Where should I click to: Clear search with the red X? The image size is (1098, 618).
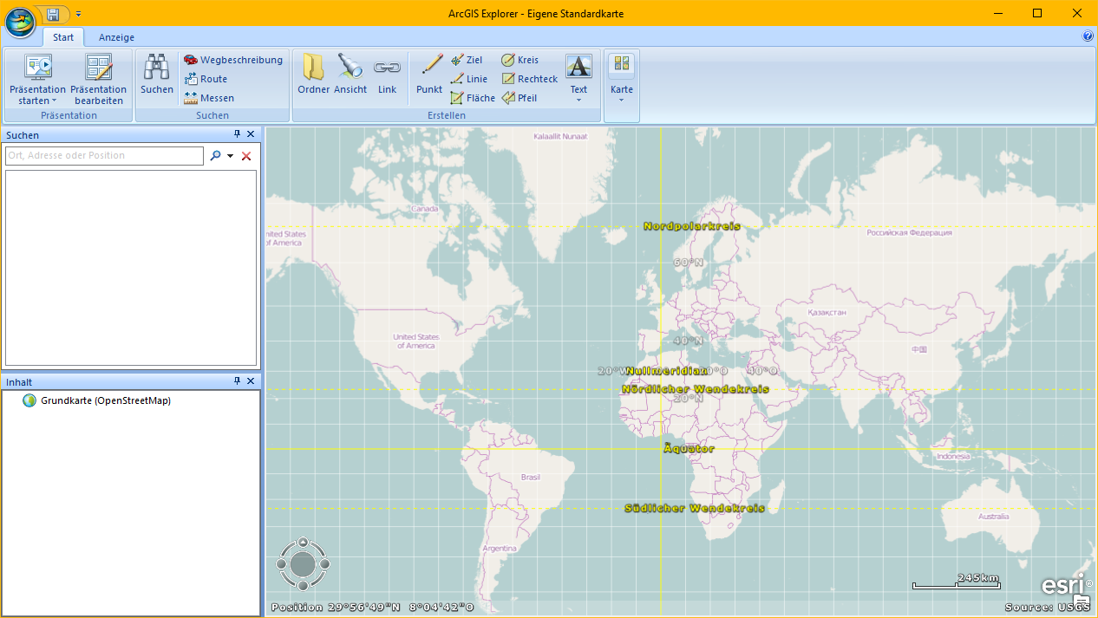coord(246,156)
